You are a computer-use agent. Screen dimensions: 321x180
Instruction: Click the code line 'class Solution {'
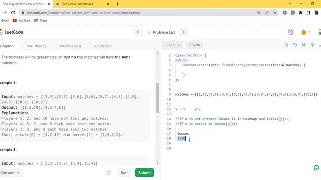click(x=191, y=55)
